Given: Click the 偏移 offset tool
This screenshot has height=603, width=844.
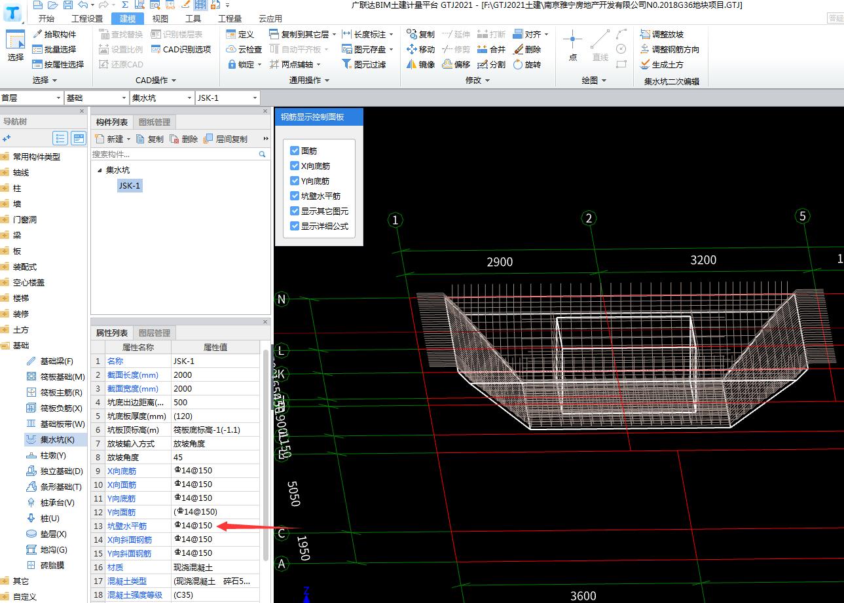Looking at the screenshot, I should 456,64.
